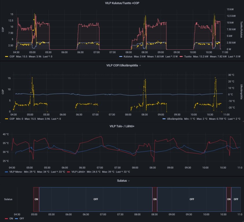Click yellow COP color swatch in COP/Ulkolämpötila legend

click(7, 119)
